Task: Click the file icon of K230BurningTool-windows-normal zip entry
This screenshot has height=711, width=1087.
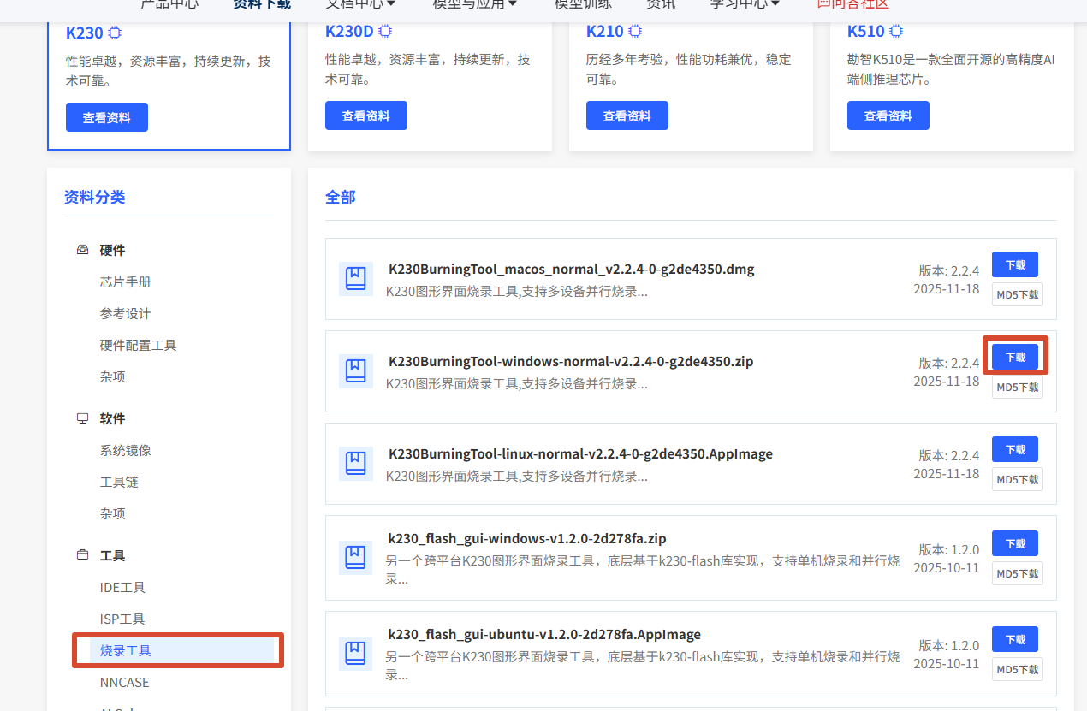Action: tap(355, 371)
